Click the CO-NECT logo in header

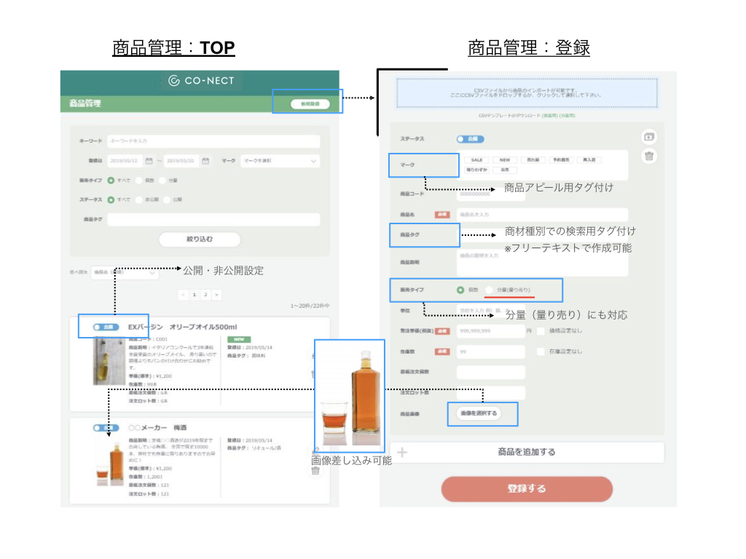(x=200, y=81)
